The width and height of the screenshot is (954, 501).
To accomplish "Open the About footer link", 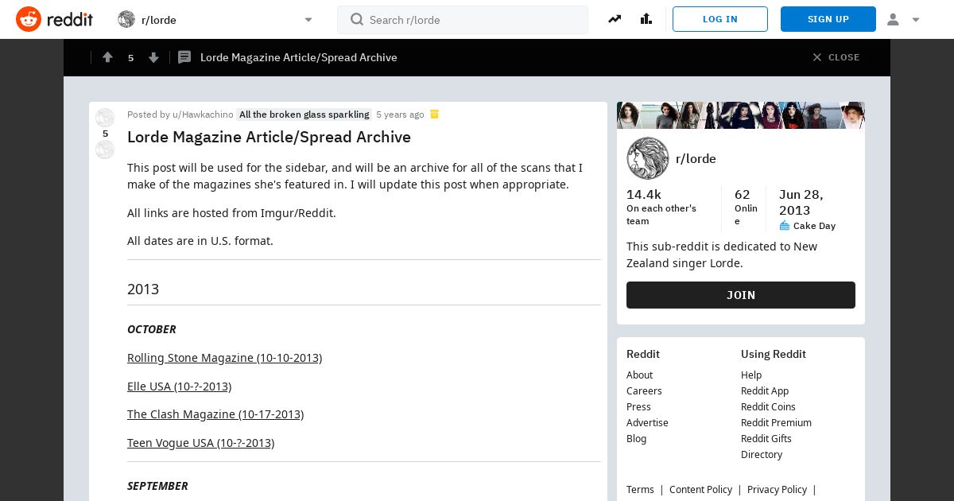I will [639, 375].
